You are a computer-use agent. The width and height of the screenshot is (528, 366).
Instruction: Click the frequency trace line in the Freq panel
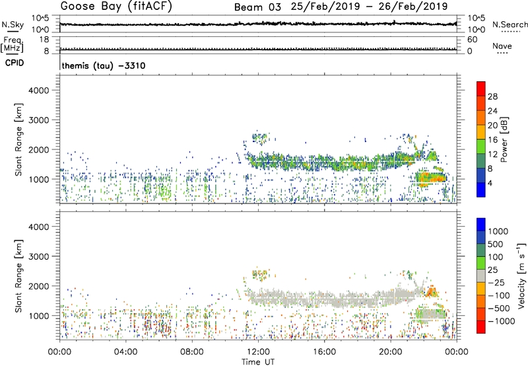(x=258, y=50)
